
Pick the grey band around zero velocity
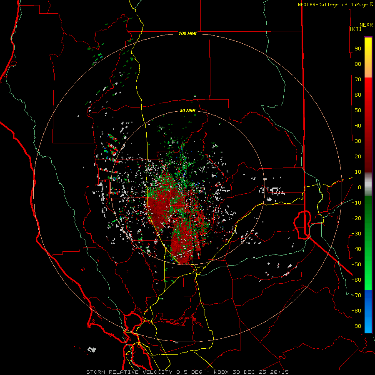368,185
